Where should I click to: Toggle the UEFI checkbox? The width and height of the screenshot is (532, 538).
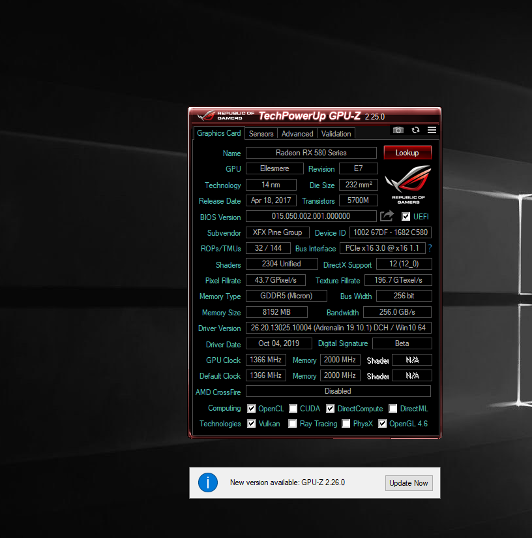406,217
